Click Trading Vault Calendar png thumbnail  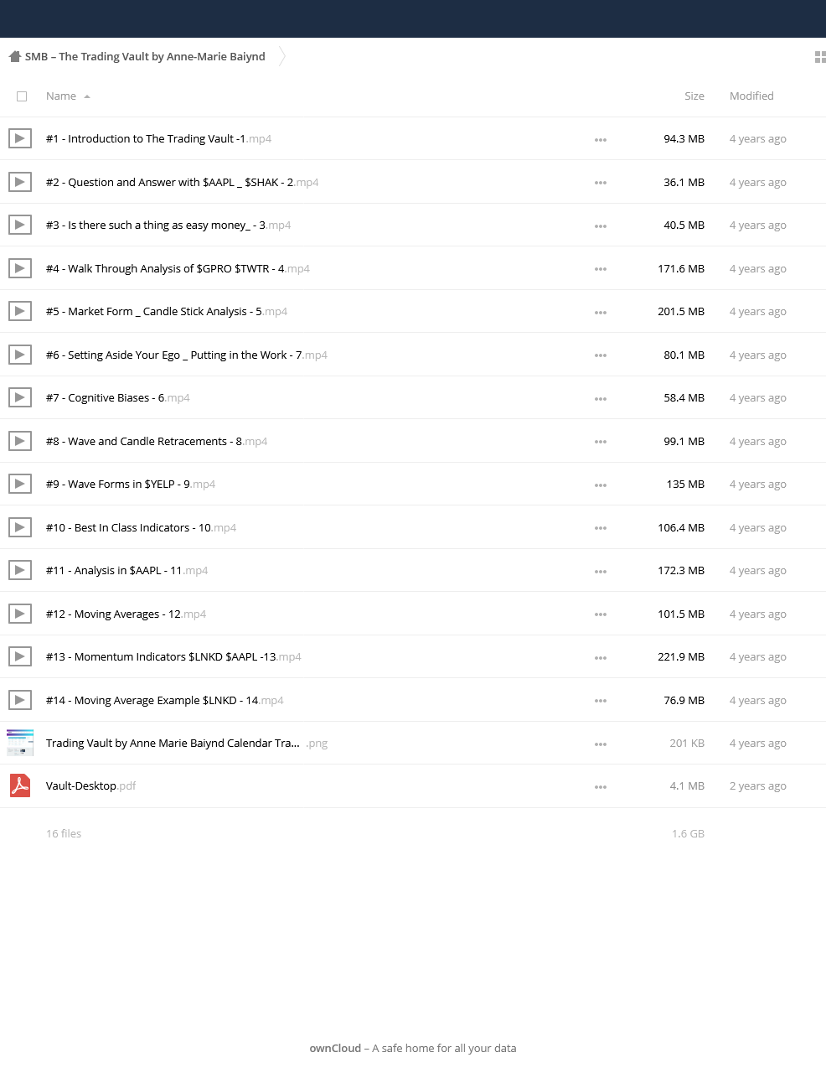(20, 743)
